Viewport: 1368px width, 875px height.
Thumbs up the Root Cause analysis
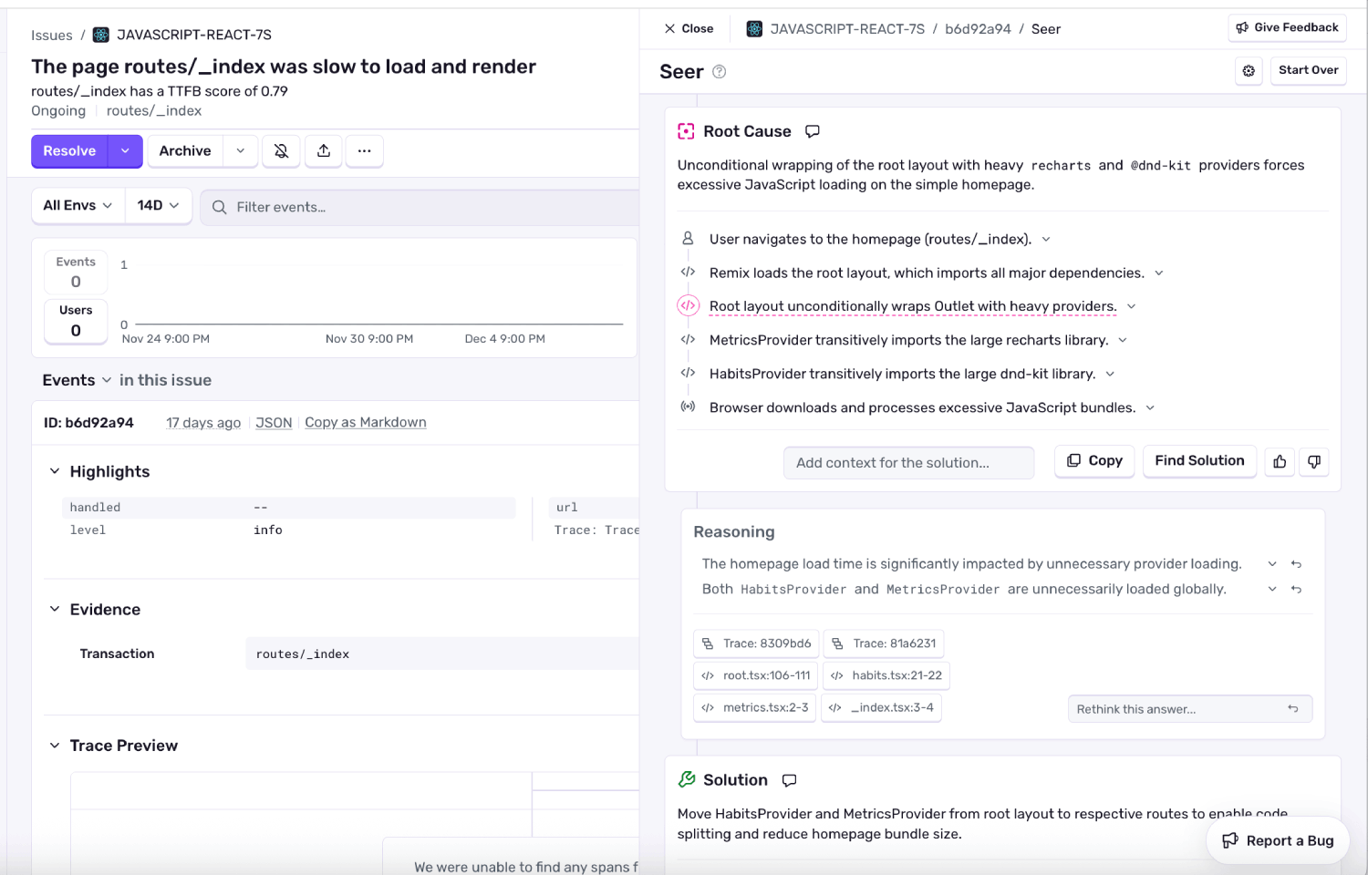coord(1279,461)
